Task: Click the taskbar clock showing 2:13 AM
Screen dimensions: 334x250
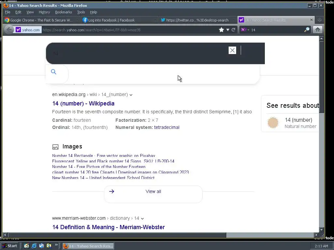Action: point(321,246)
